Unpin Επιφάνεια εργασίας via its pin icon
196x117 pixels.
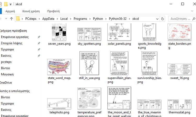pyautogui.click(x=39, y=37)
